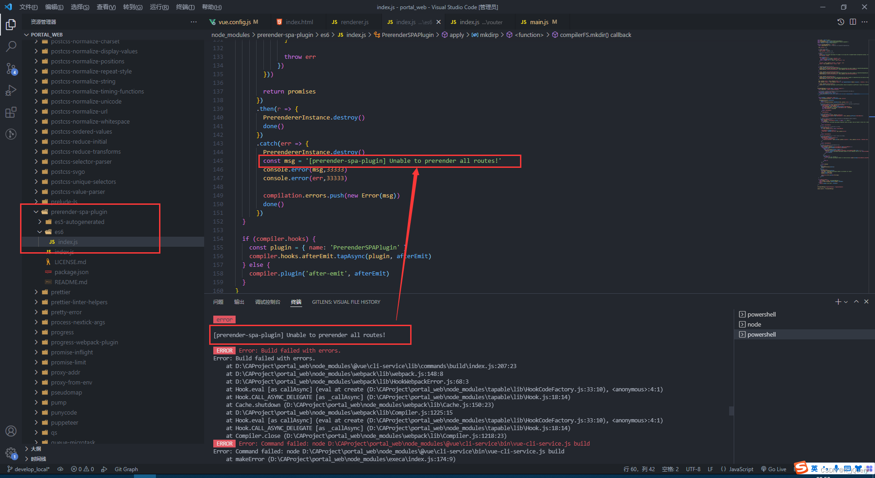Open the Run and Debug view
The width and height of the screenshot is (875, 478).
click(11, 90)
